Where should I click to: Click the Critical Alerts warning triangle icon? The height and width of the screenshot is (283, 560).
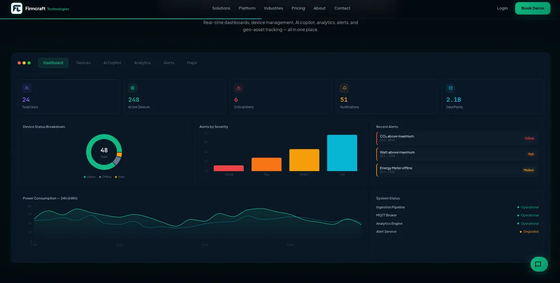coord(238,88)
